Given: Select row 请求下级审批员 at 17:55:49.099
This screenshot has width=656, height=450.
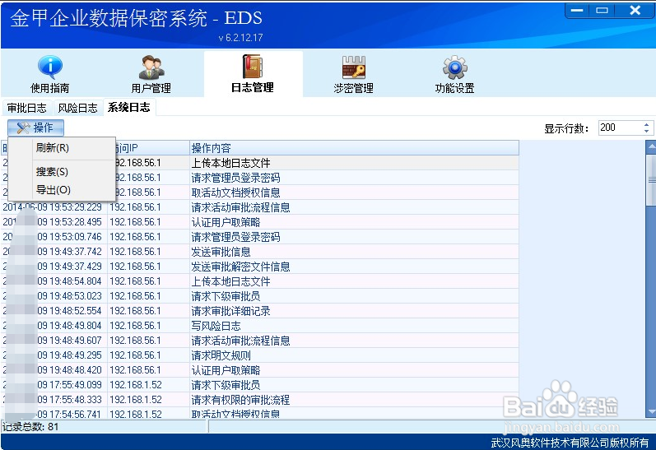Looking at the screenshot, I should (x=260, y=385).
